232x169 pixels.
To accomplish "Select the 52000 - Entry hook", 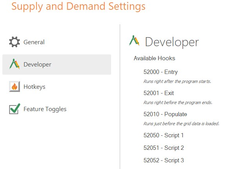I will [x=160, y=72].
